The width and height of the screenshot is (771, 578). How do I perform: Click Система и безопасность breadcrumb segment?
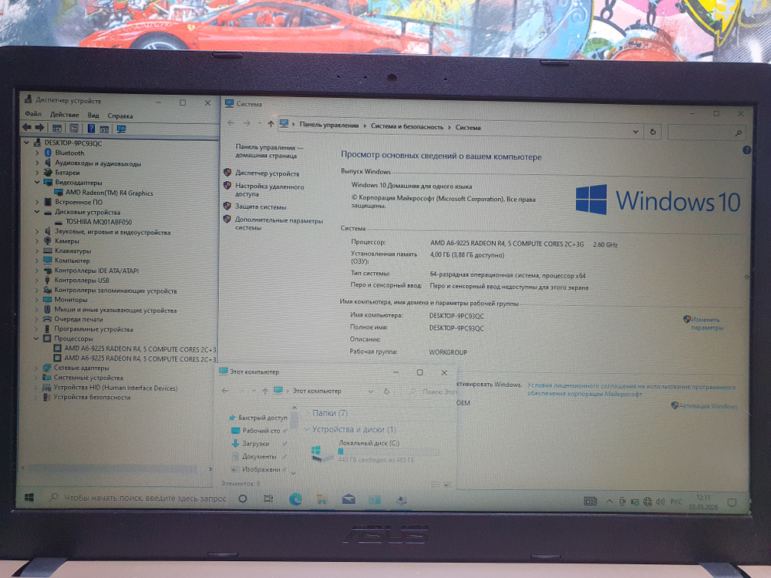pos(406,127)
